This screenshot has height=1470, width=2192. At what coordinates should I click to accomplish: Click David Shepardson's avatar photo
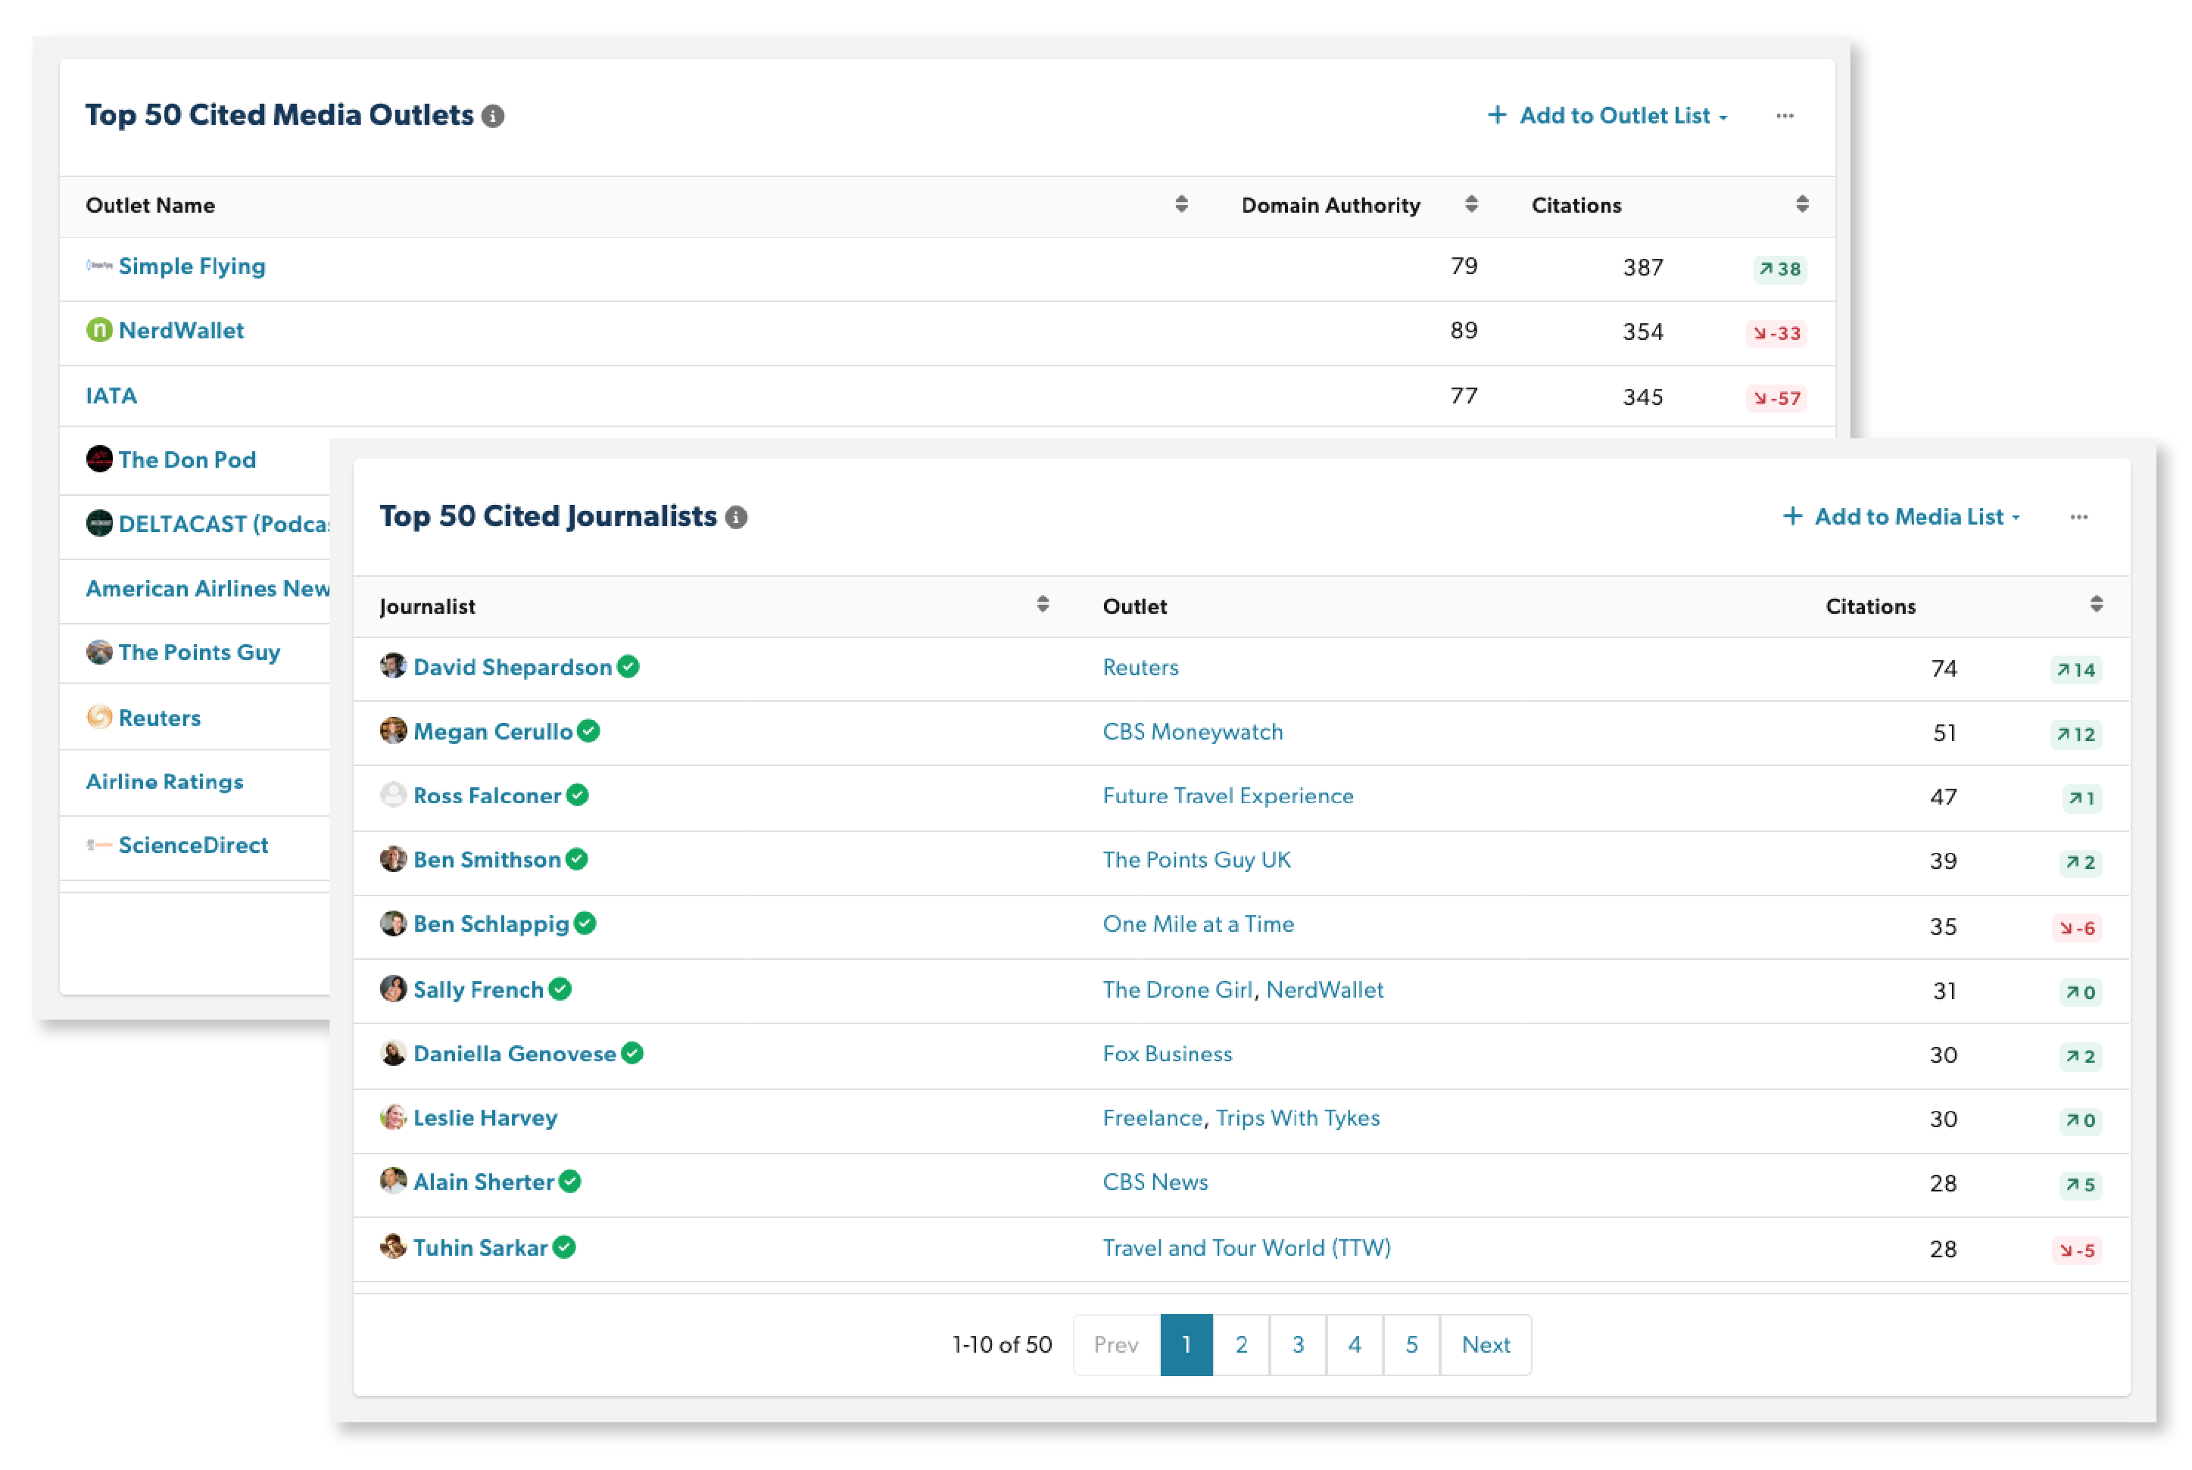[x=393, y=667]
